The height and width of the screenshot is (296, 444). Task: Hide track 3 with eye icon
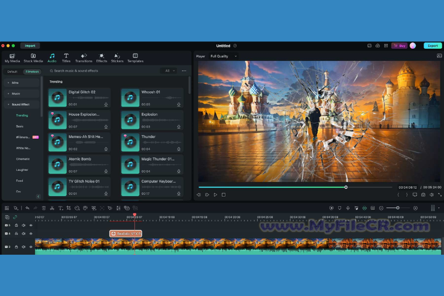tap(31, 247)
